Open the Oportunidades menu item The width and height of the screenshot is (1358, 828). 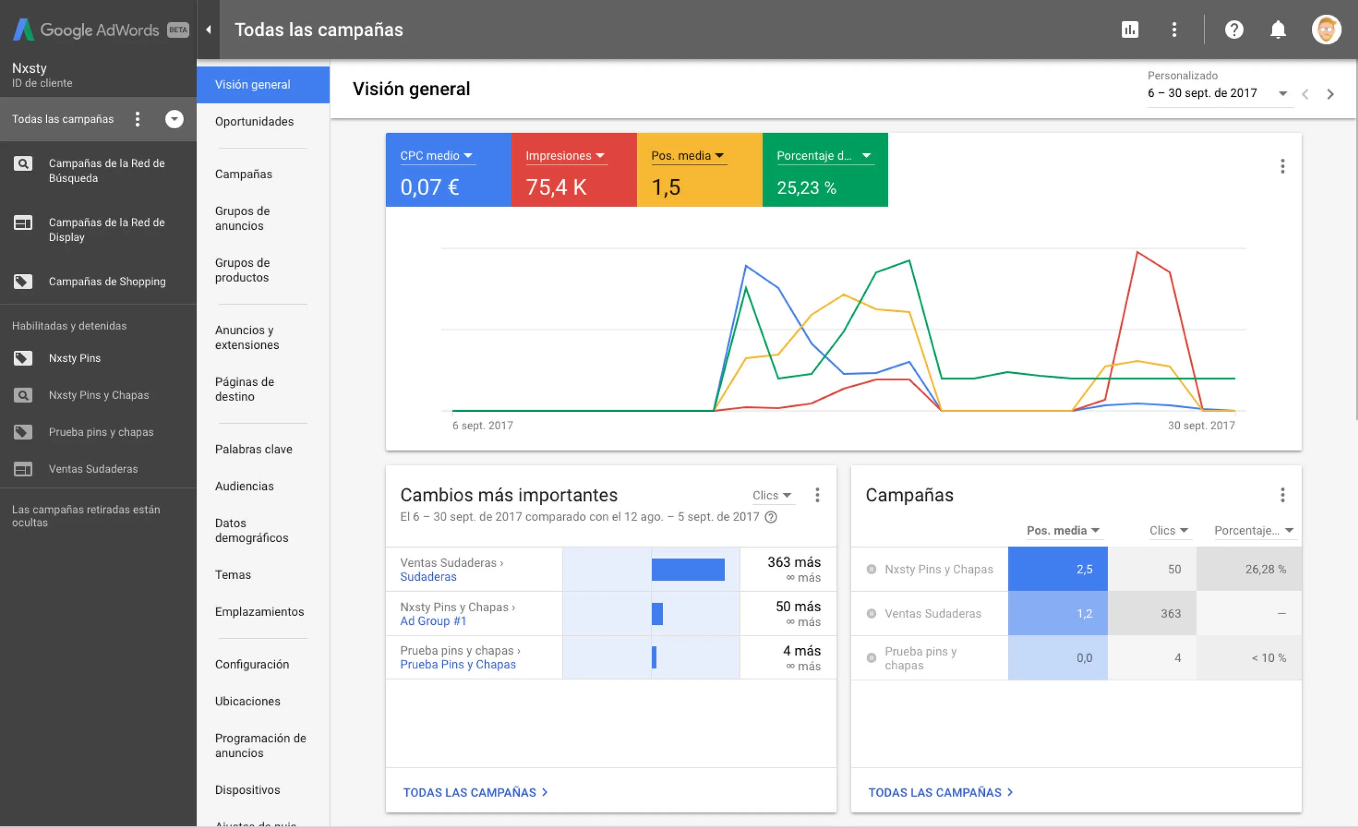254,122
